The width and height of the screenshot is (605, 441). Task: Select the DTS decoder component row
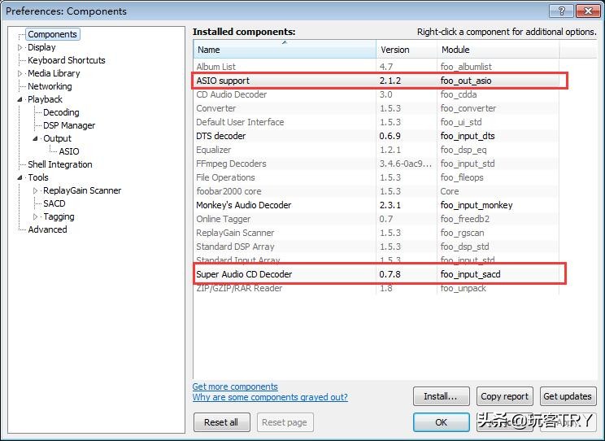tap(376, 136)
